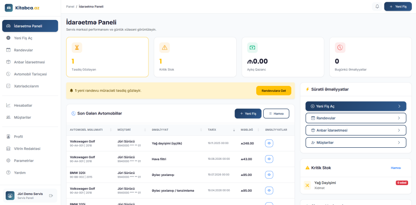This screenshot has height=205, width=416.
Task: Click the warning triangle icon on Kritik Stok card
Action: pos(164,48)
